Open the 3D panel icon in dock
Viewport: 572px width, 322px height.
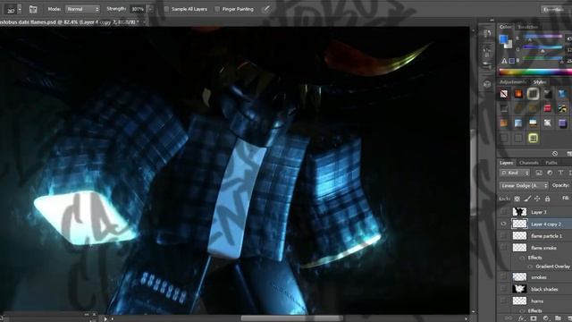click(x=487, y=84)
